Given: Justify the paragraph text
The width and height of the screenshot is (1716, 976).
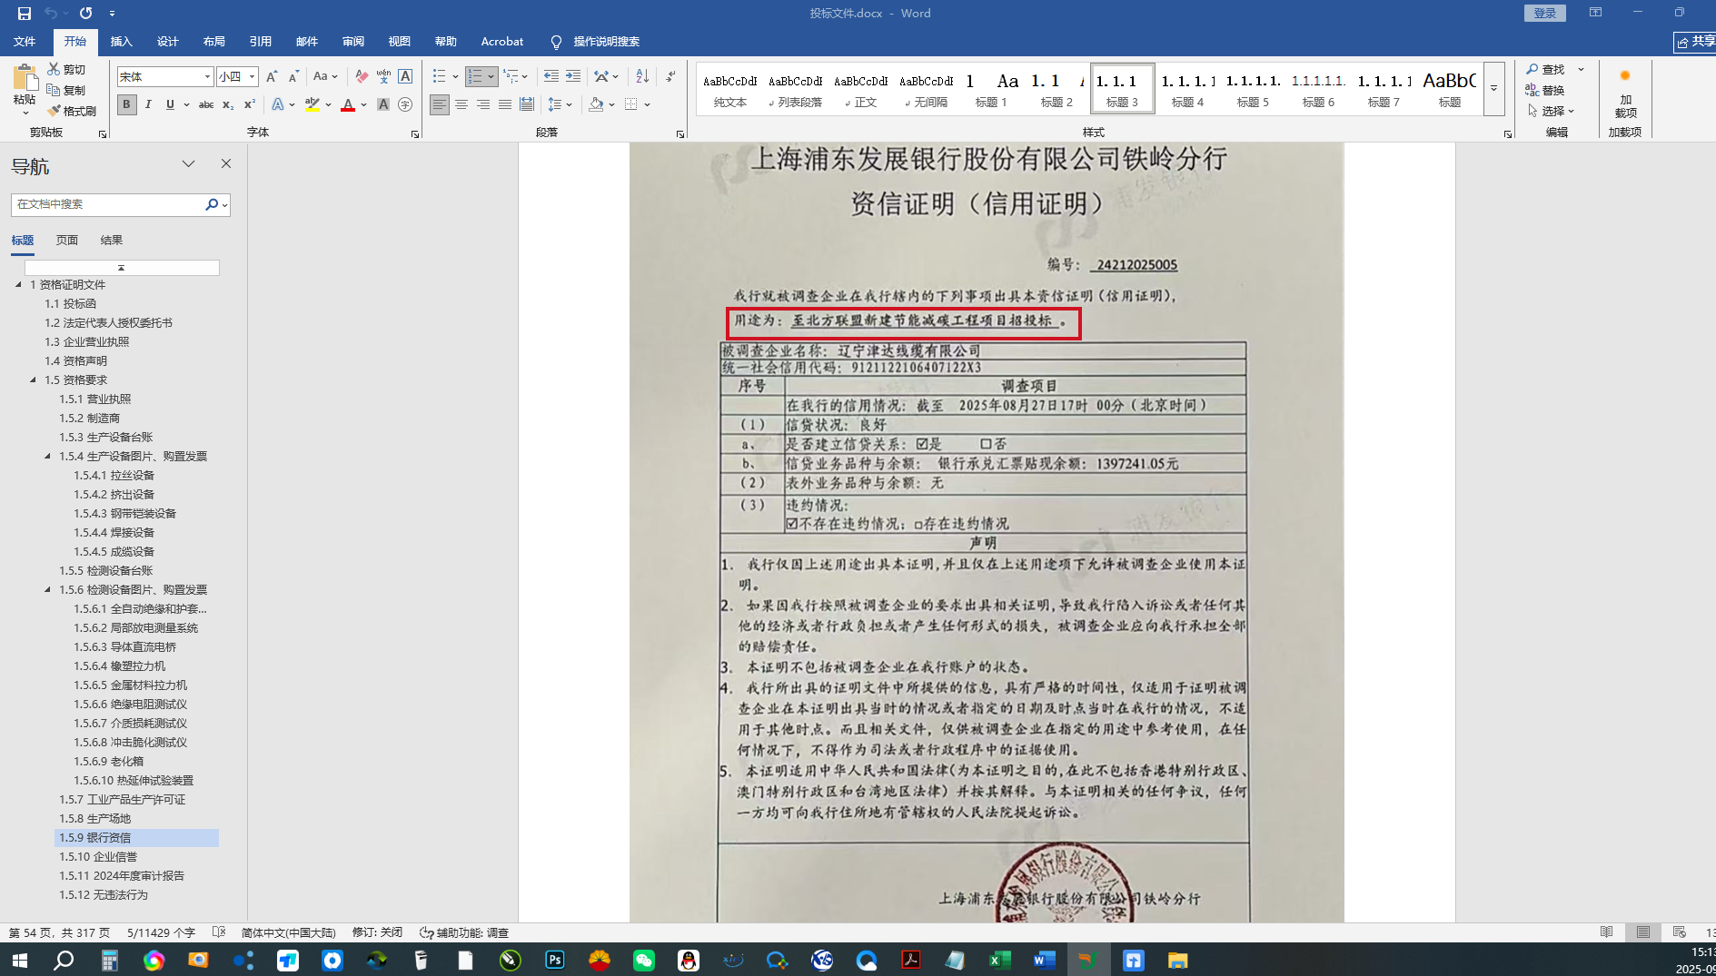Looking at the screenshot, I should pyautogui.click(x=505, y=104).
